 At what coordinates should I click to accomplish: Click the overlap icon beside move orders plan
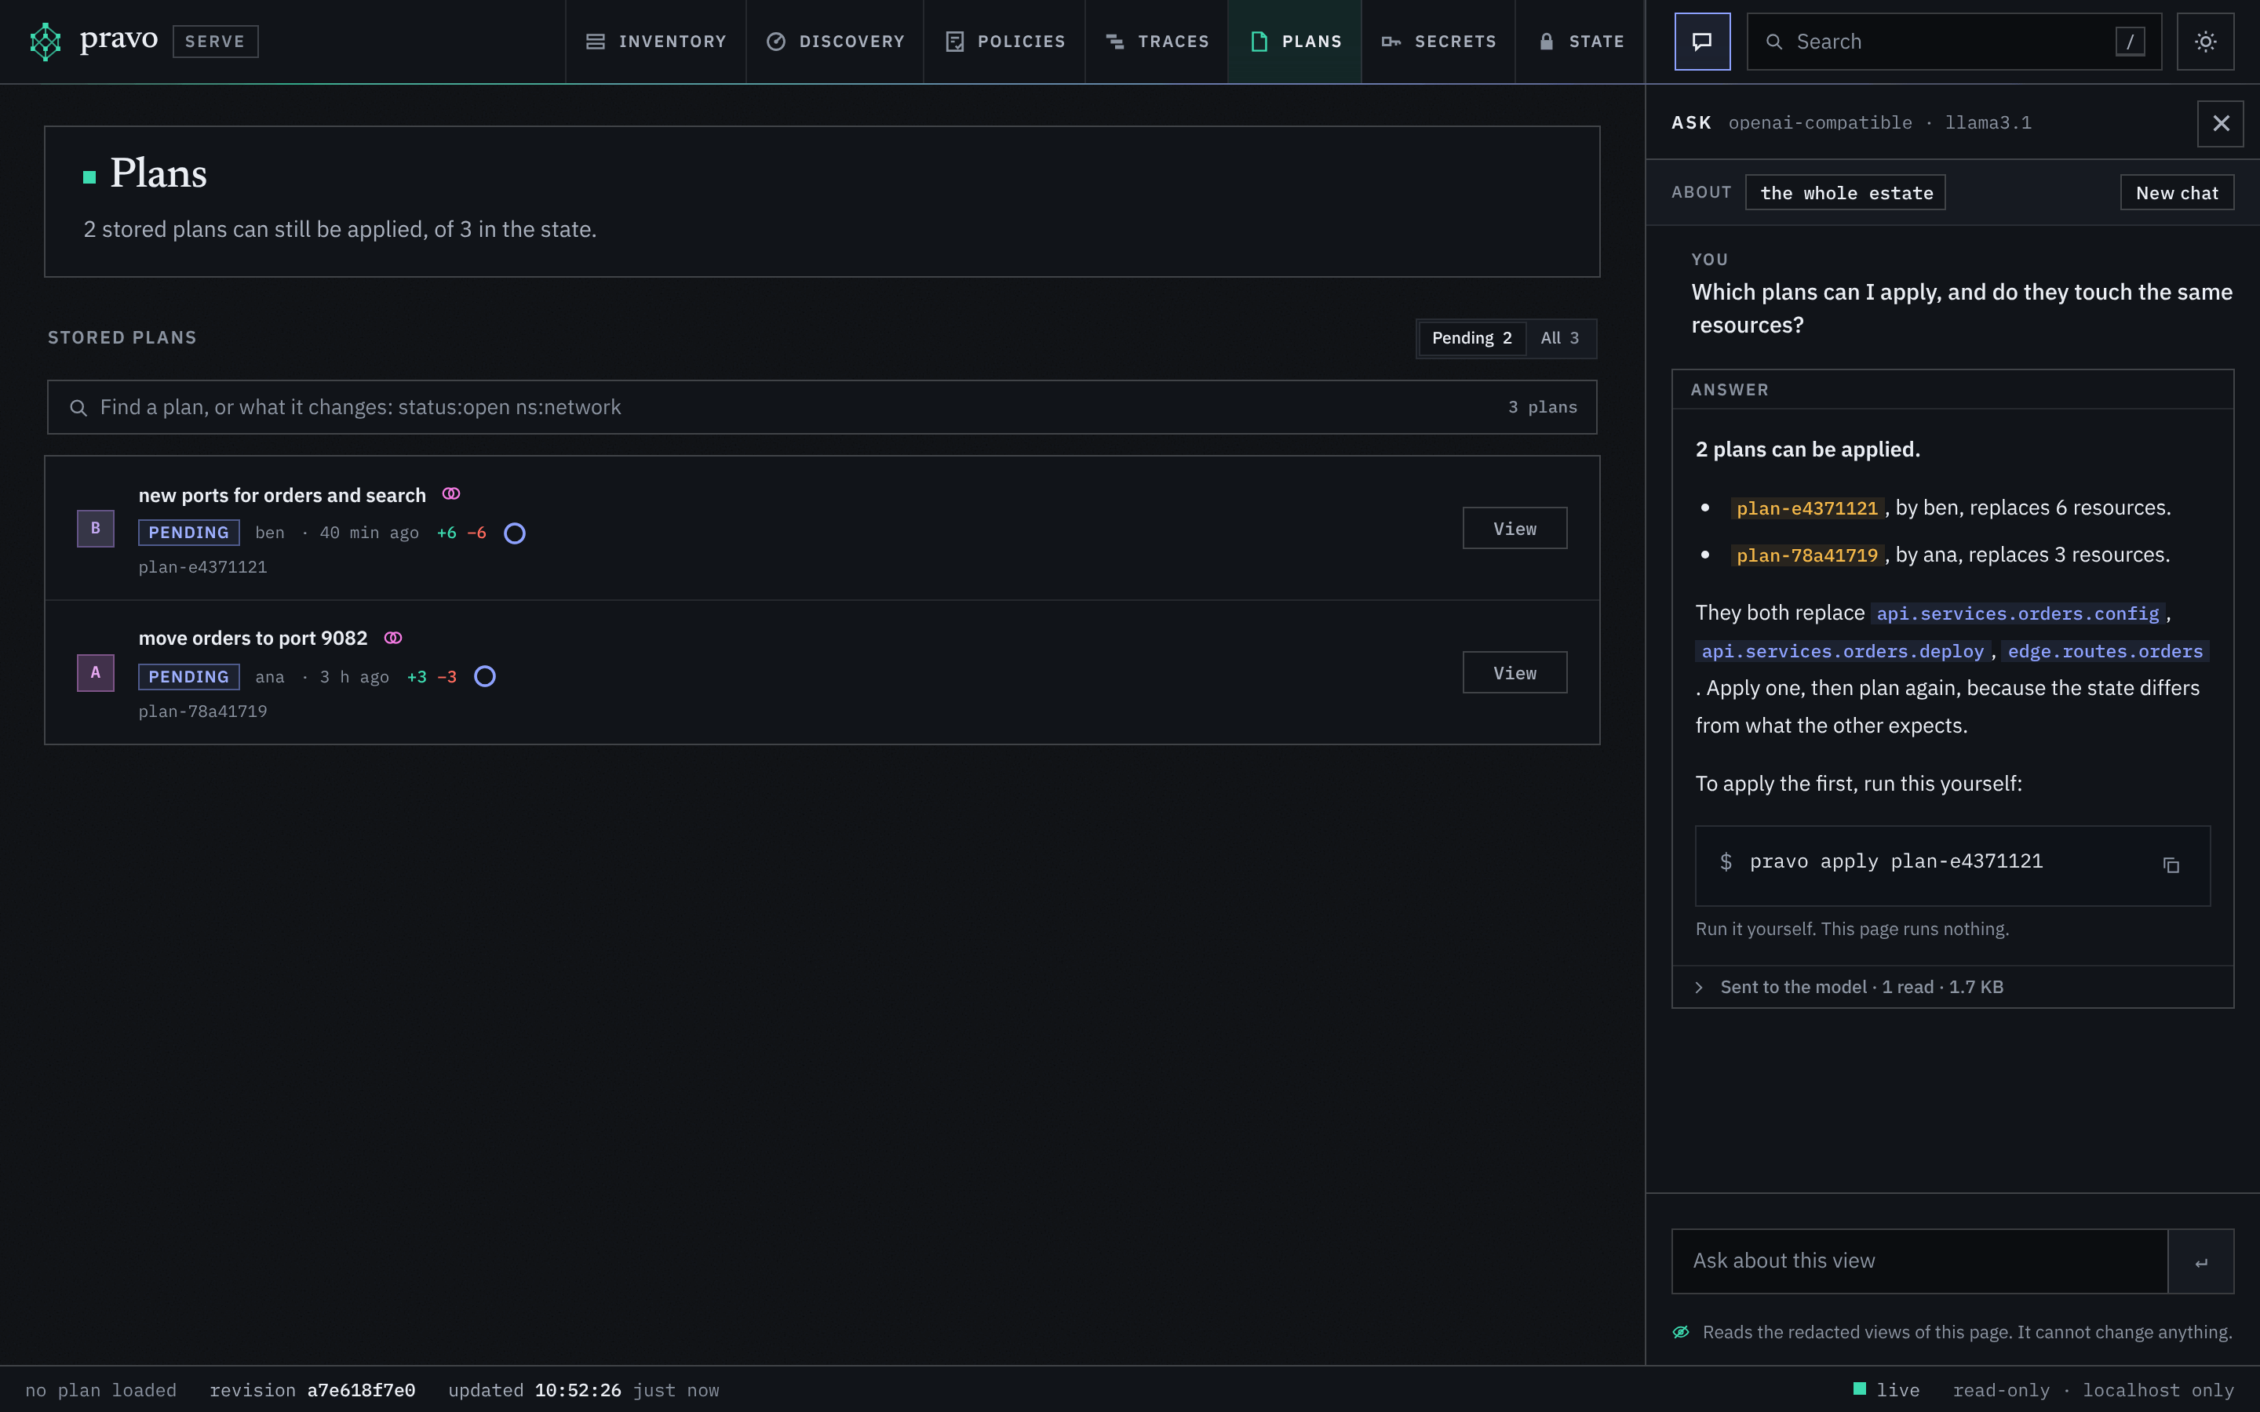click(393, 638)
